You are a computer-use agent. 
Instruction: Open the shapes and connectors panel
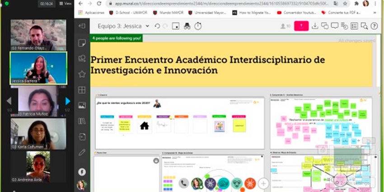tap(82, 58)
